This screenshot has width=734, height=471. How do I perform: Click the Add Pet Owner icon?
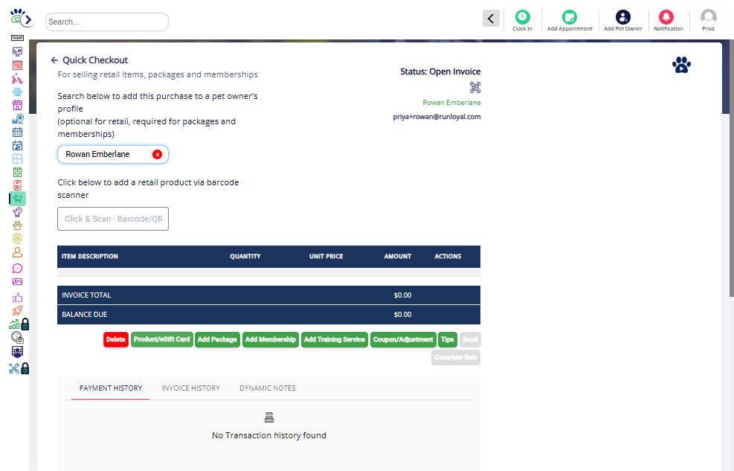point(622,17)
